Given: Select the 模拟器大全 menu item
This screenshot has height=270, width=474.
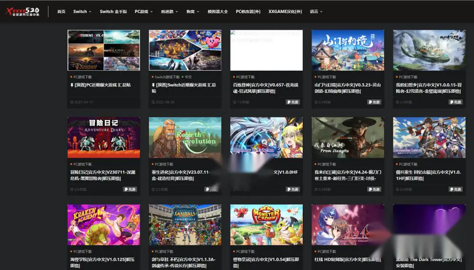Looking at the screenshot, I should 218,11.
